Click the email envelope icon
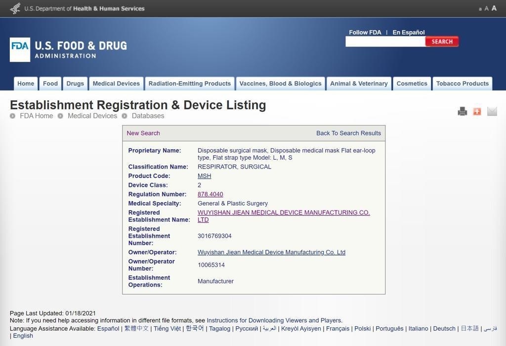506x346 pixels. tap(492, 111)
